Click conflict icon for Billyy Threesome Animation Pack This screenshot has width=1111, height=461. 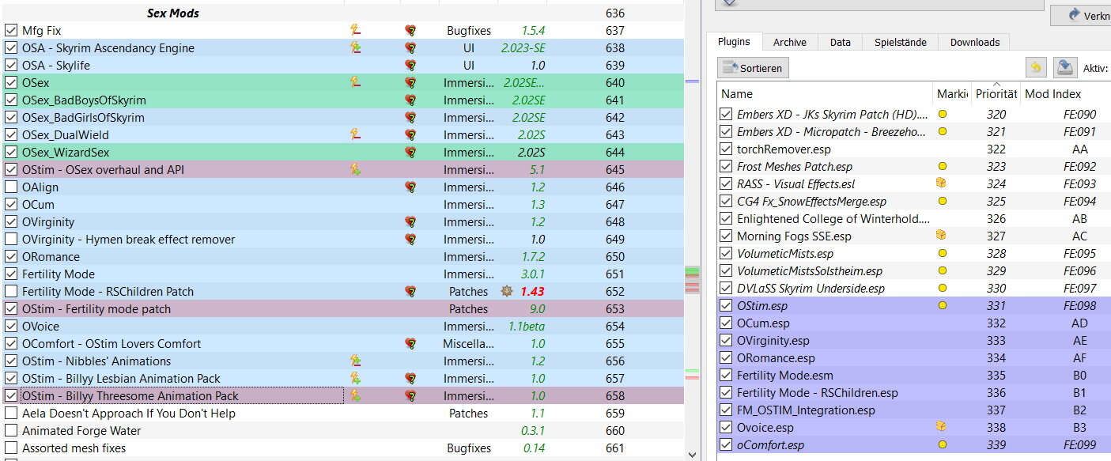[356, 396]
